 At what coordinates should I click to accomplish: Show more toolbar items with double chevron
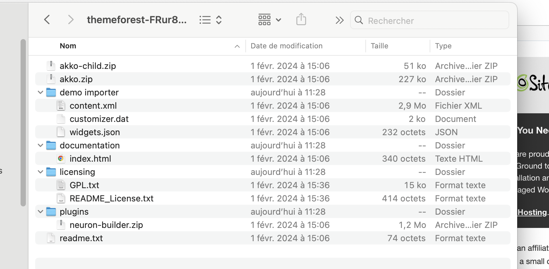(x=339, y=20)
